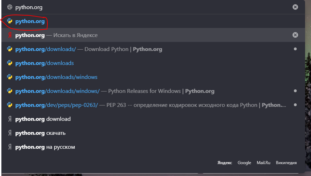Select 'python.org скачать' search suggestion
The image size is (311, 176).
[x=153, y=133]
